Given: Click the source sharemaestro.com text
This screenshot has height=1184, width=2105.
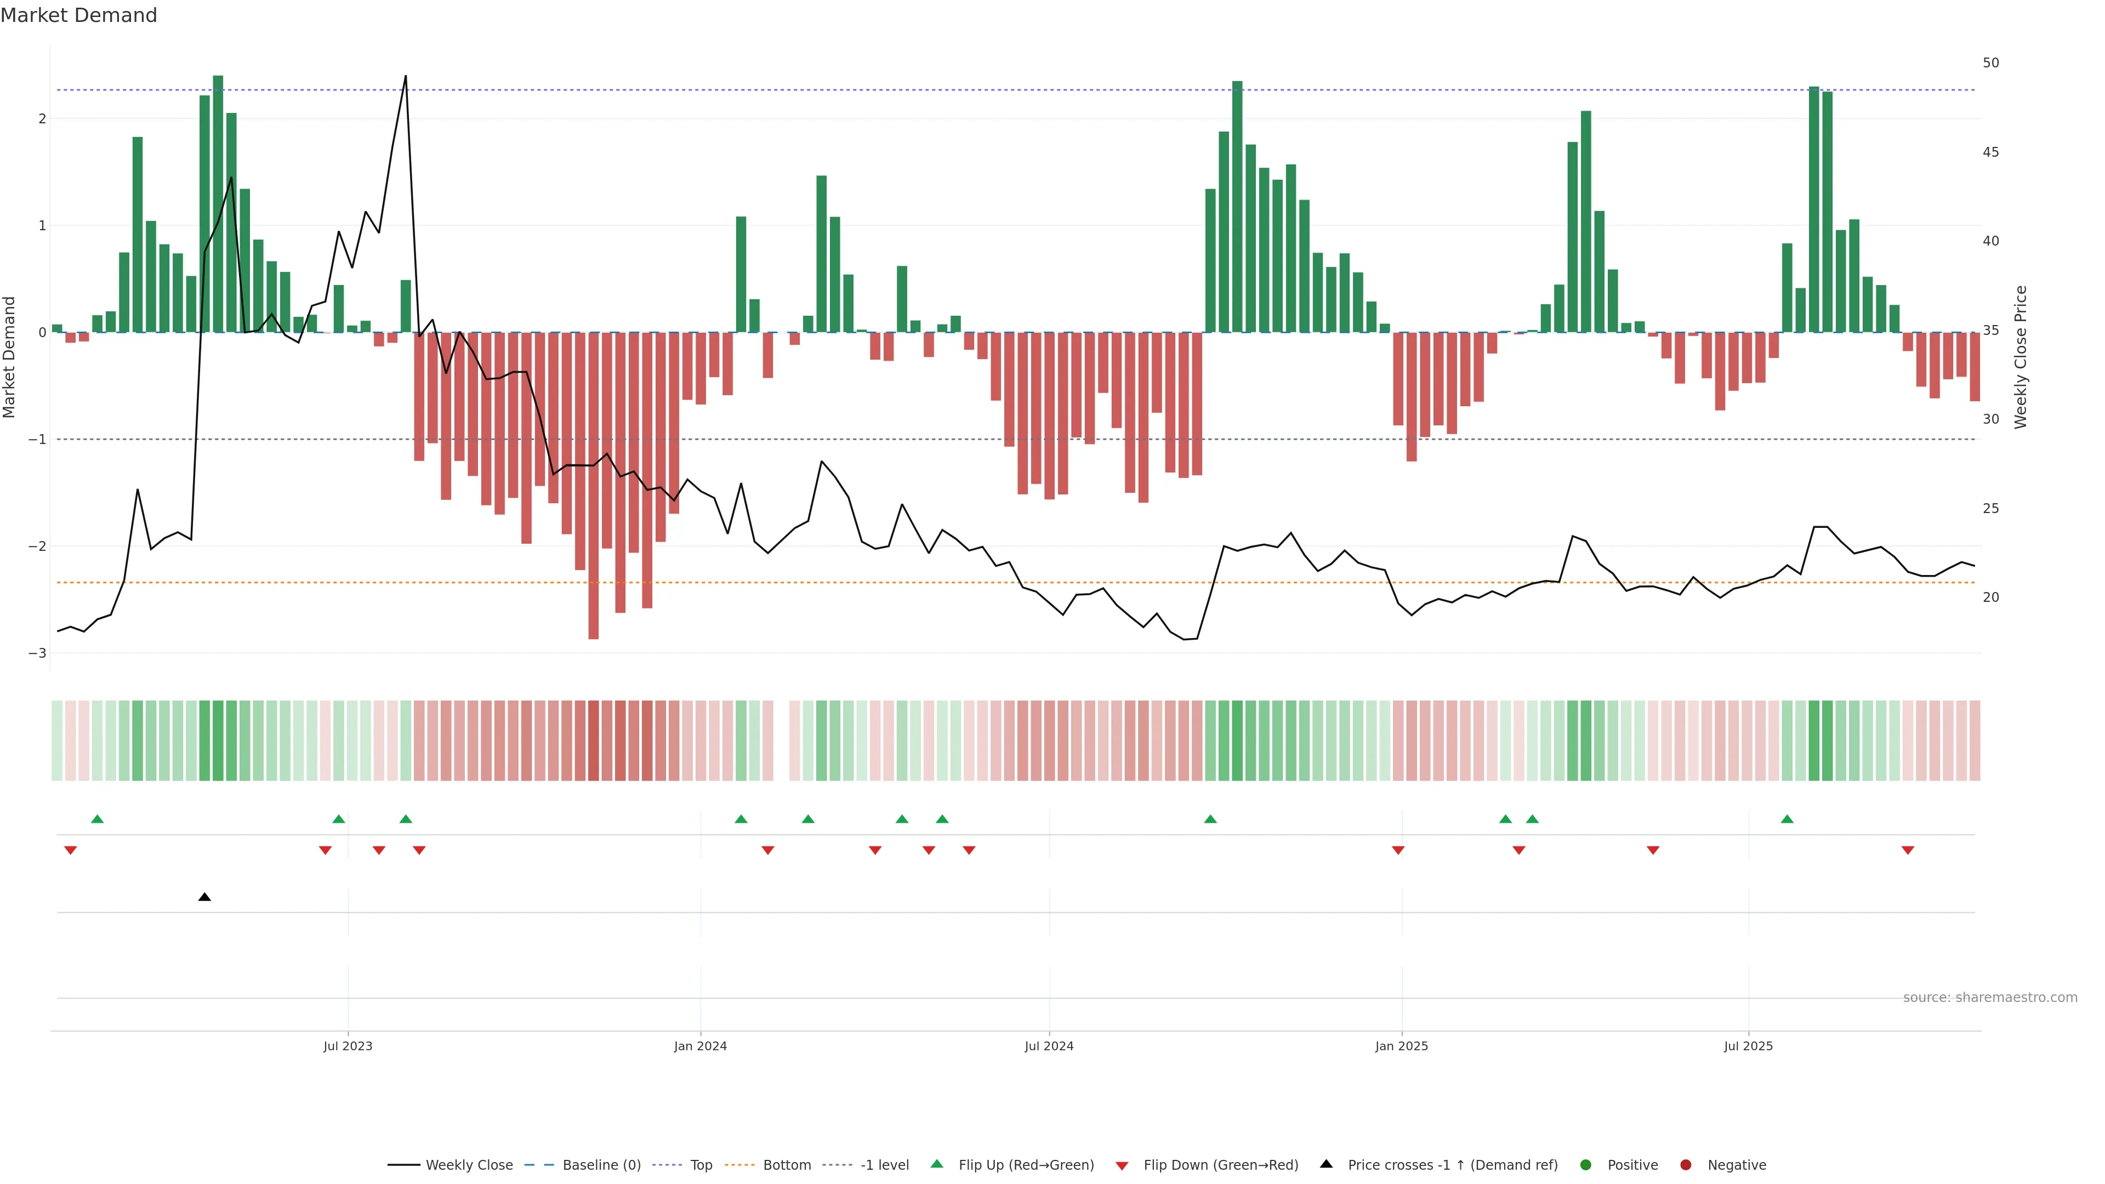Looking at the screenshot, I should pos(1990,997).
